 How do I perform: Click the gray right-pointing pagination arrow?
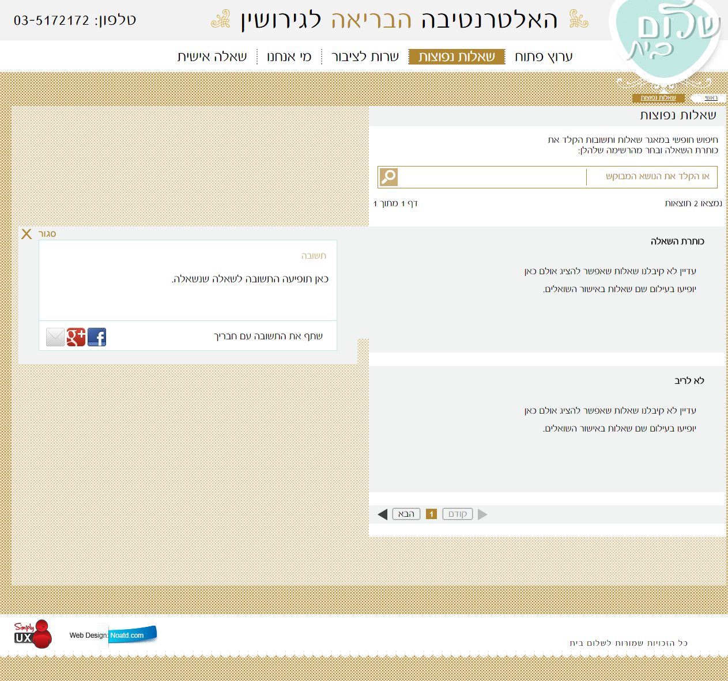pyautogui.click(x=483, y=514)
